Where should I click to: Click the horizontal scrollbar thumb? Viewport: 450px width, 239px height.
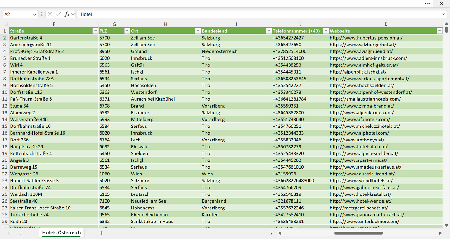point(359,233)
